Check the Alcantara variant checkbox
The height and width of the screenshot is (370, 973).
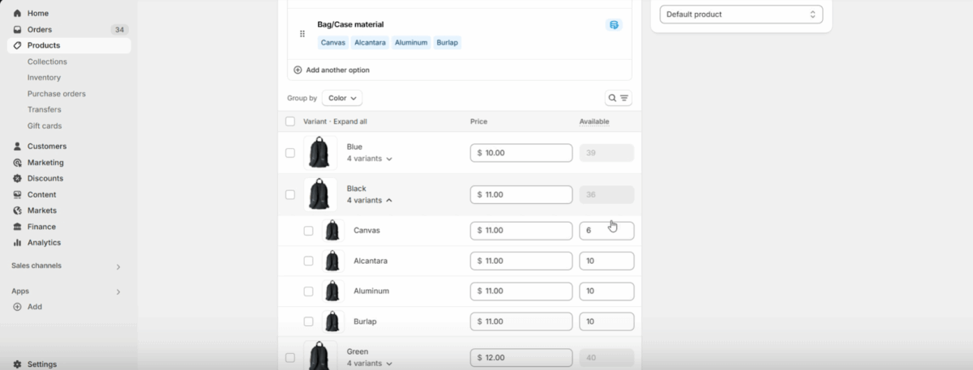(x=308, y=261)
